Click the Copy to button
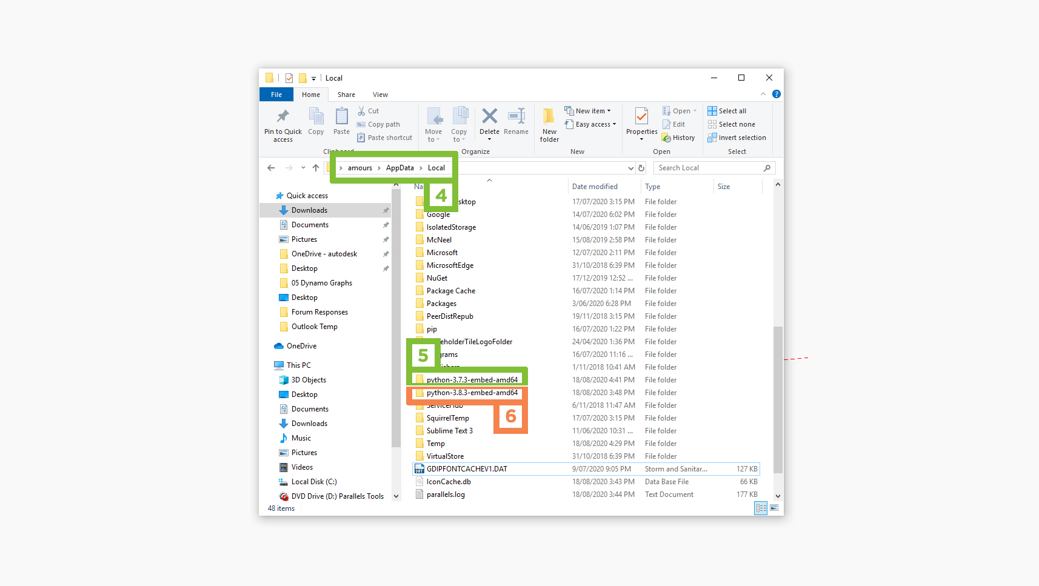1039x586 pixels. pos(459,125)
